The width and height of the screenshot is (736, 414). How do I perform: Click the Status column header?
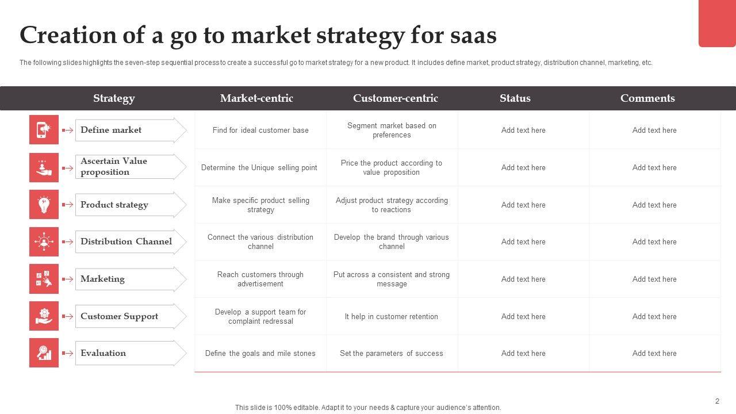point(515,98)
